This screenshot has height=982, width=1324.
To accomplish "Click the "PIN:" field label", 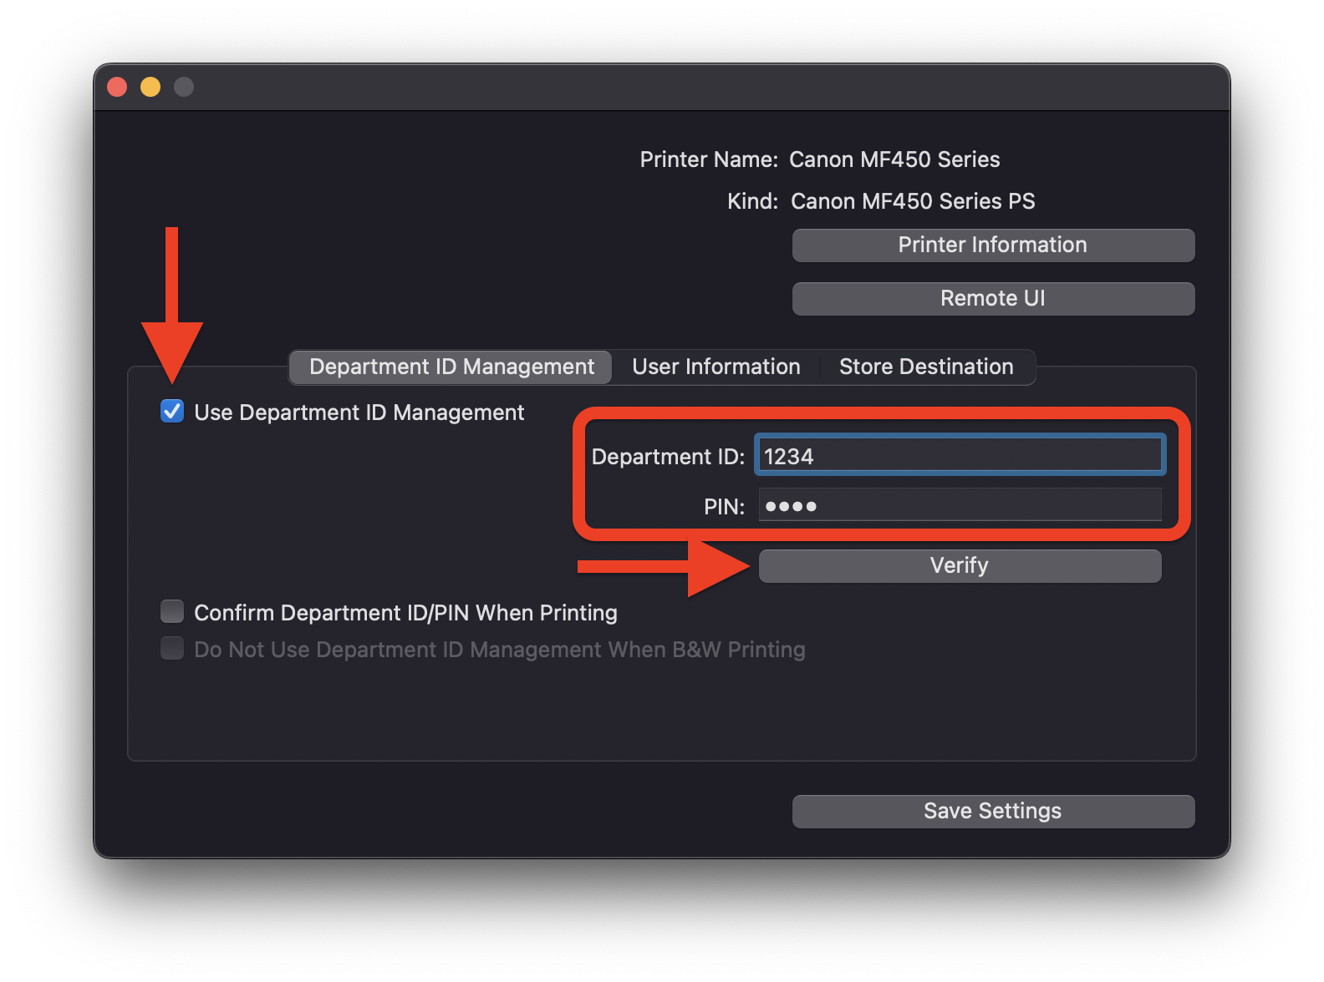I will tap(724, 507).
